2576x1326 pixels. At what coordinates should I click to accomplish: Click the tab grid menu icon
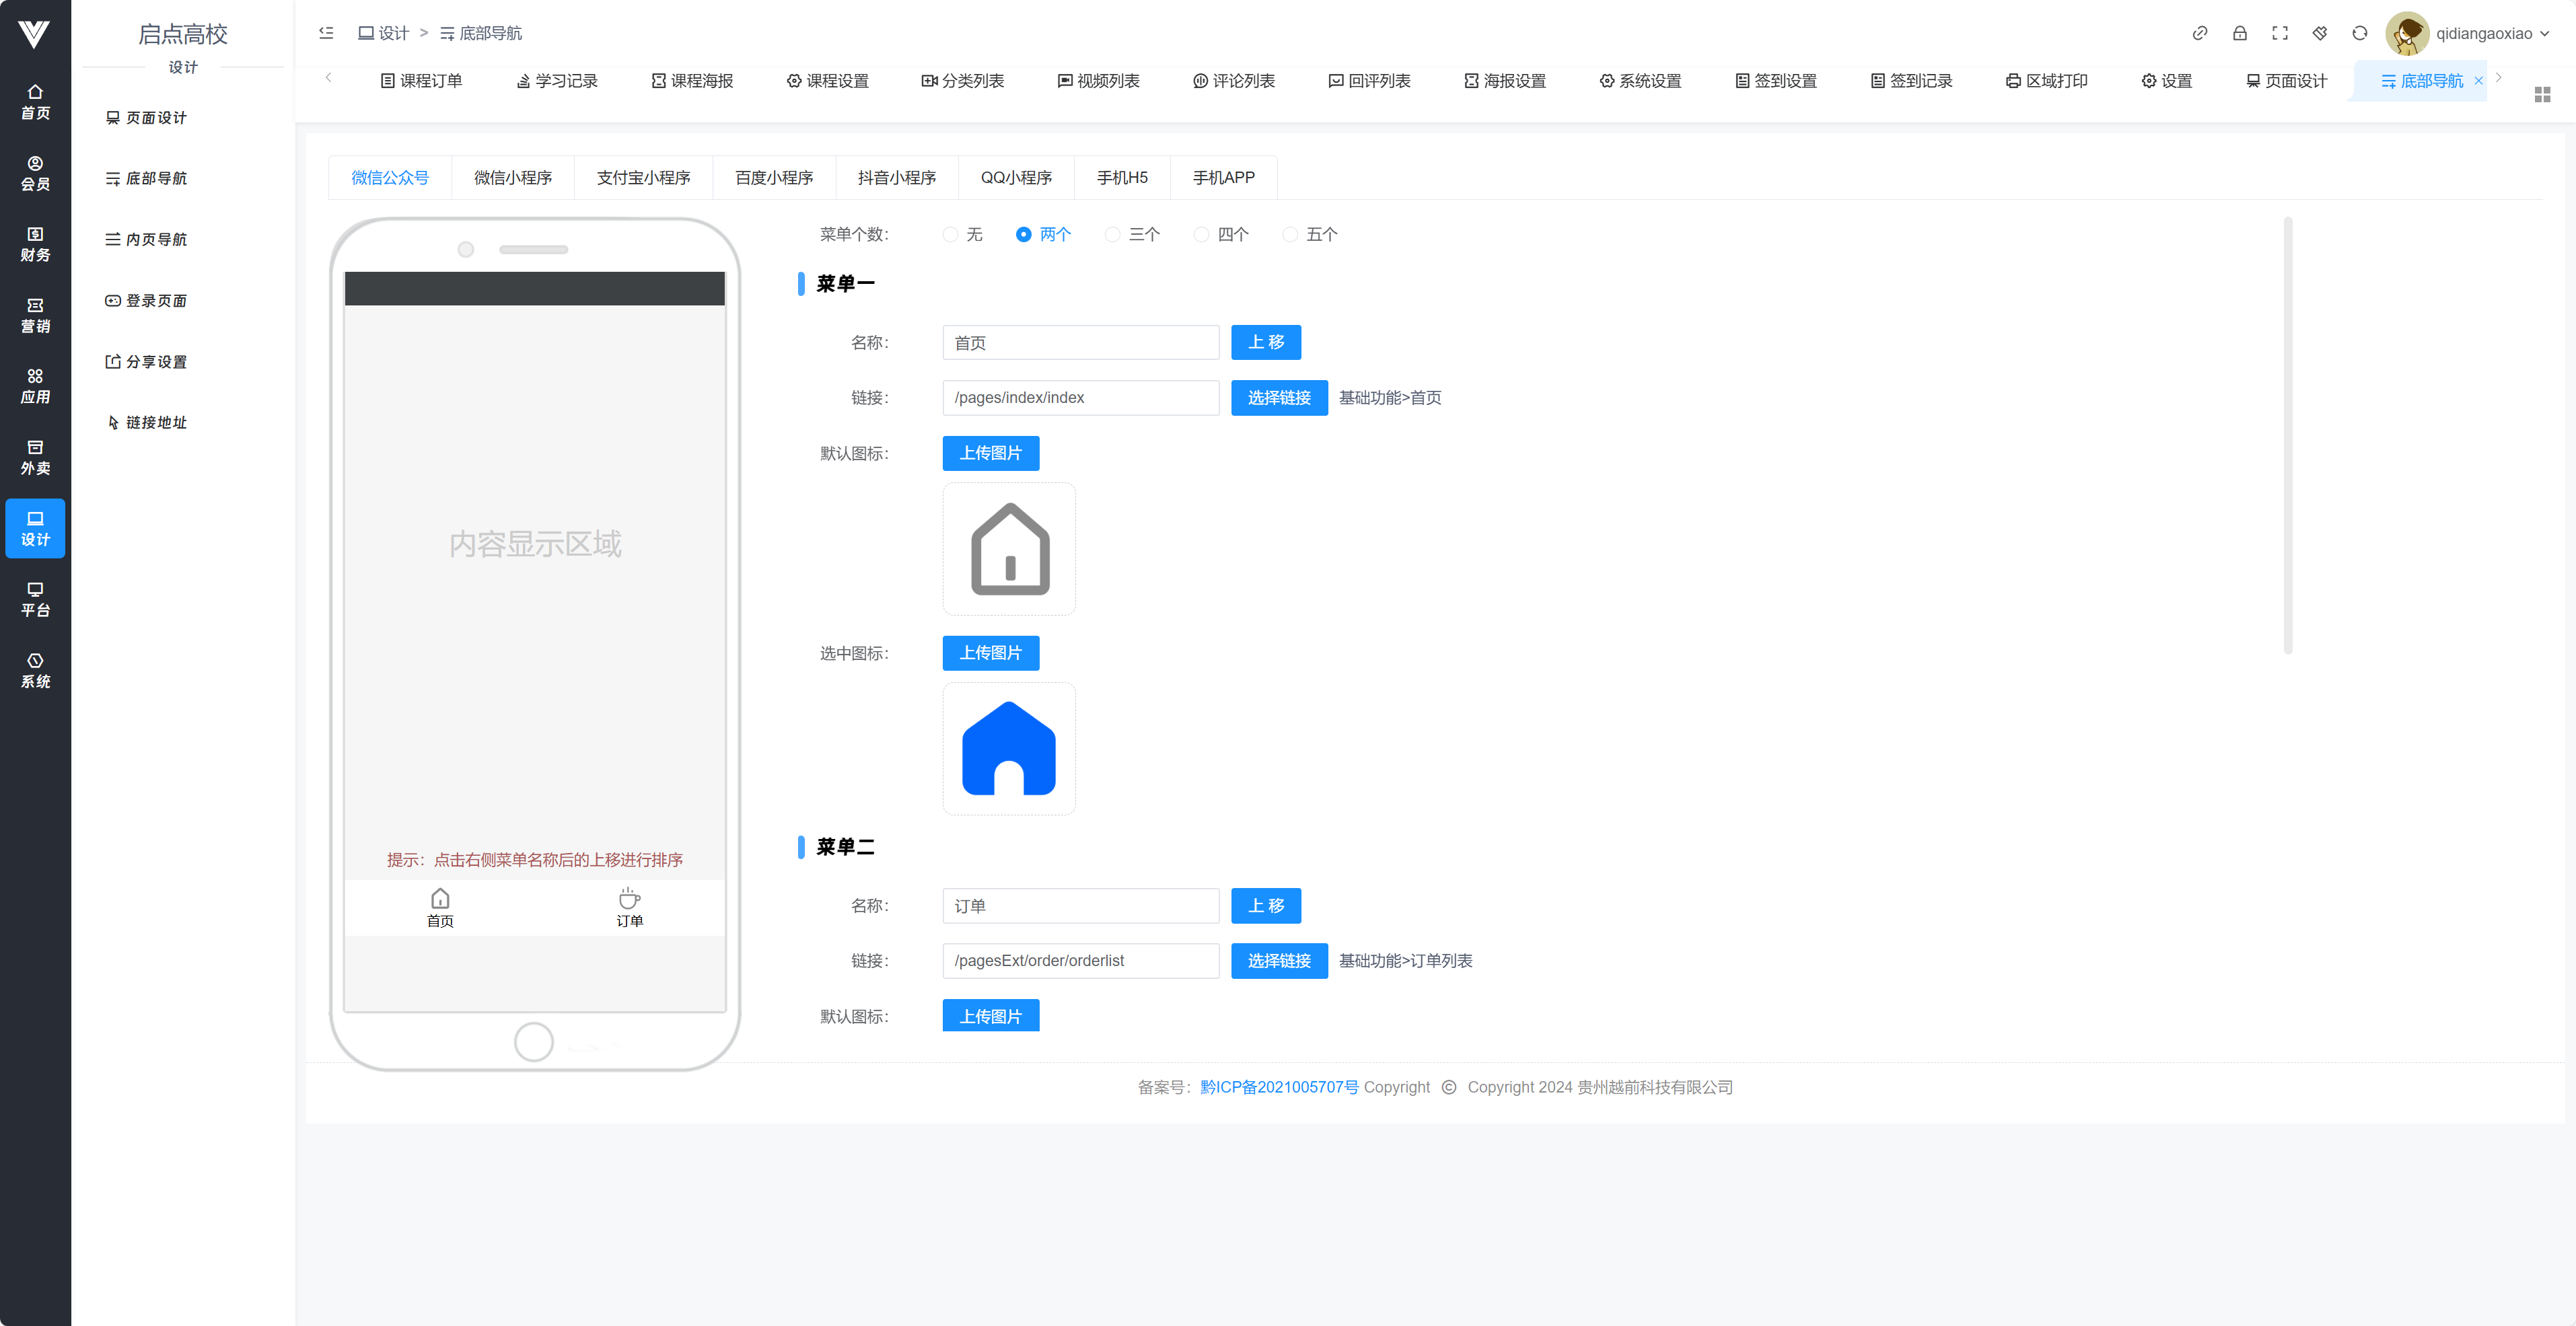click(2542, 94)
